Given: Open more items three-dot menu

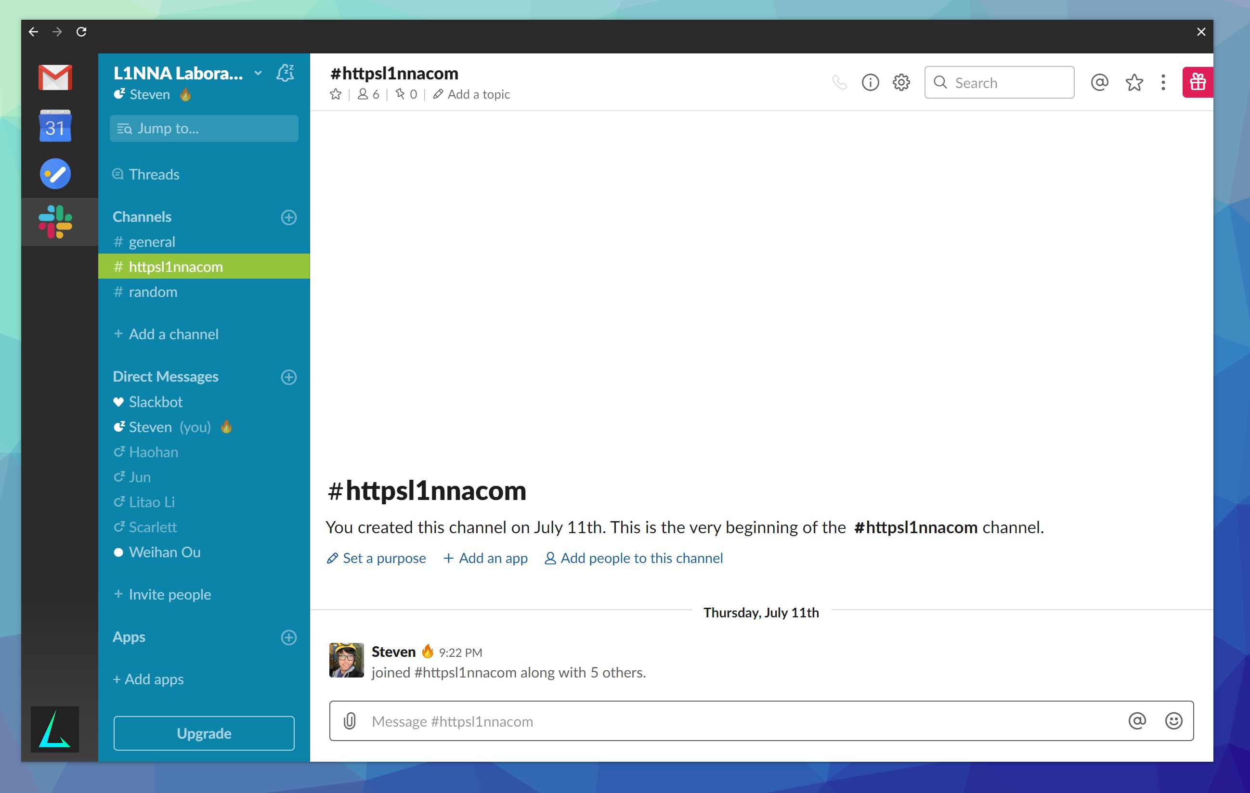Looking at the screenshot, I should 1163,82.
